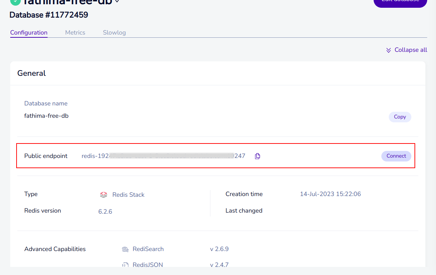Open the Slowlog tab
The image size is (436, 275).
coord(114,32)
